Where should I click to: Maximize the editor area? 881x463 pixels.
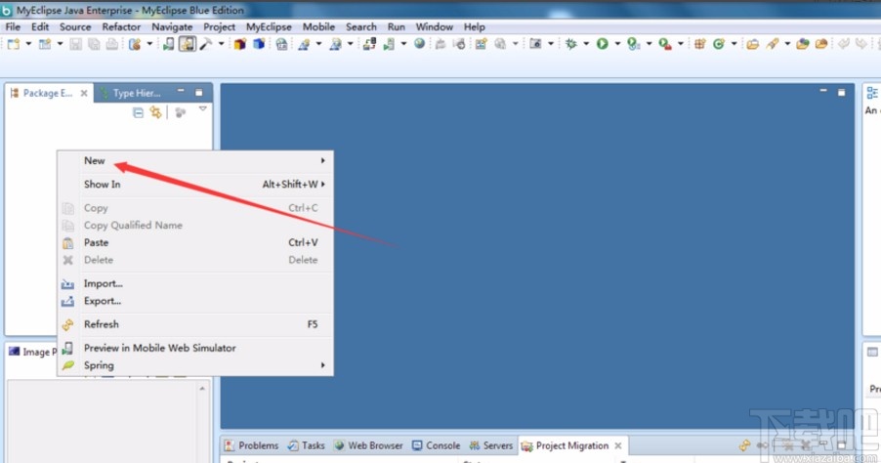point(841,92)
